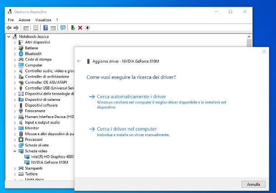276x193 pixels.
Task: Click the Intel(R) HD Graphics 4000 adapter icon
Action: (x=27, y=157)
